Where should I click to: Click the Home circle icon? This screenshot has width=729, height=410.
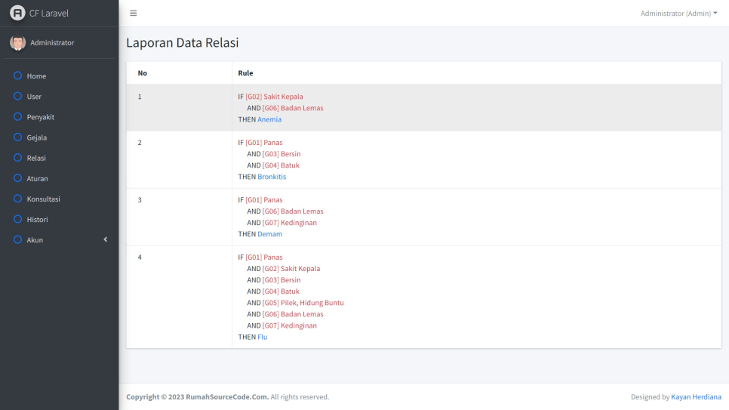click(17, 76)
